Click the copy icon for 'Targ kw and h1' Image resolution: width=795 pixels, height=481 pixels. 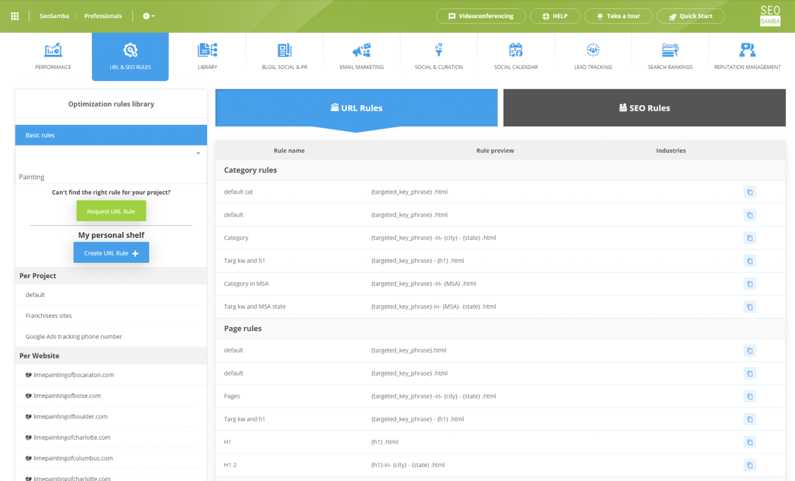[750, 261]
